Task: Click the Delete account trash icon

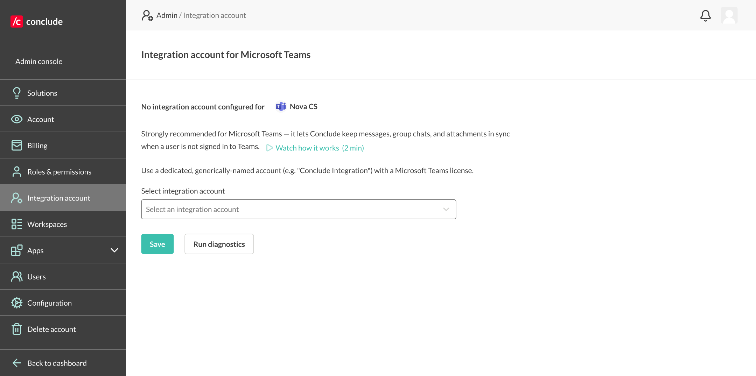Action: point(16,329)
